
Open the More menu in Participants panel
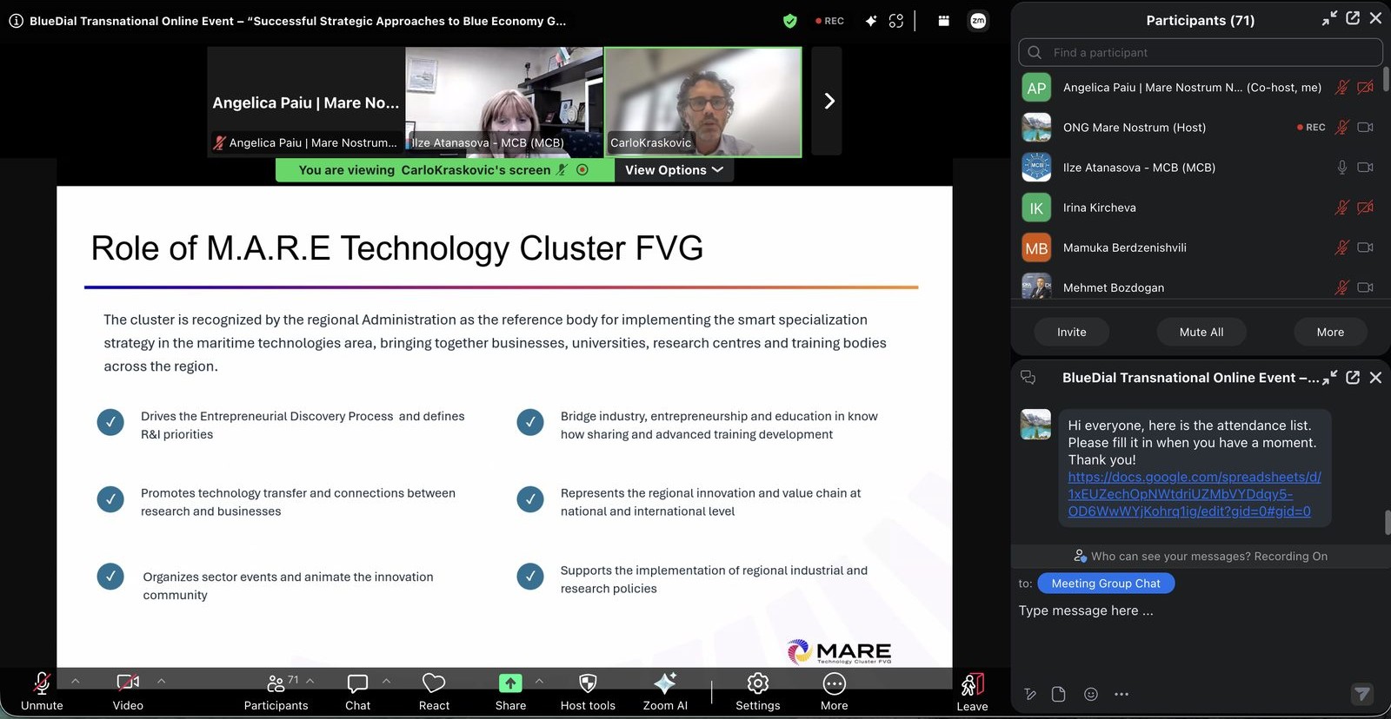point(1330,332)
